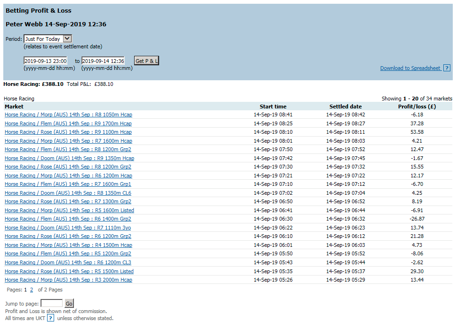Click the Peter Webb 14-Sep-2019 12:36 heading
Viewport: 457px width, 329px height.
pyautogui.click(x=56, y=24)
